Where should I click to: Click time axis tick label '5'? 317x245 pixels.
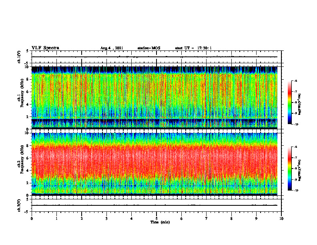point(156,219)
